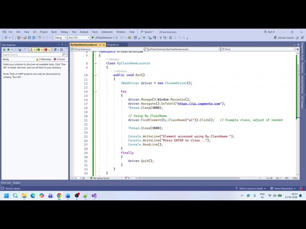Click the uncomment lines icon
The width and height of the screenshot is (306, 229).
pos(164,38)
